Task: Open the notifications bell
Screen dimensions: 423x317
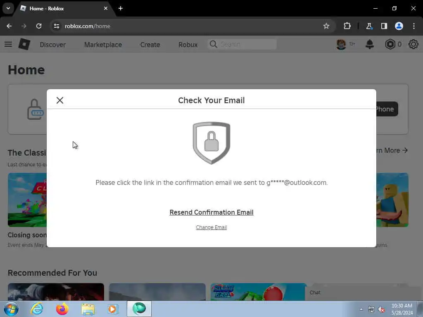Action: (x=370, y=44)
